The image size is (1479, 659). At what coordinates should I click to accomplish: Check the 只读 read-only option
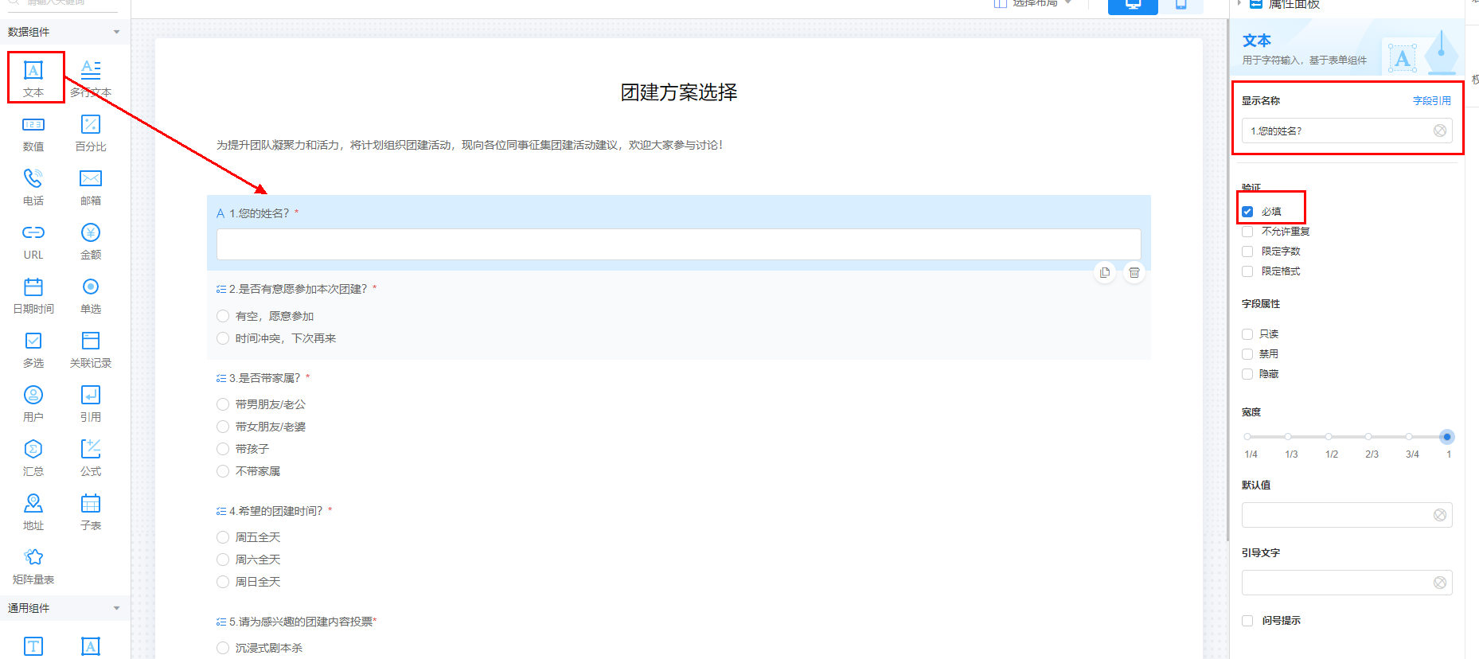[1247, 334]
